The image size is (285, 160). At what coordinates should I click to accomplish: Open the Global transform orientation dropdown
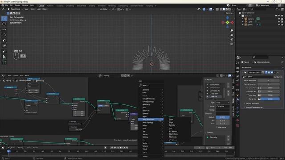(x=105, y=9)
